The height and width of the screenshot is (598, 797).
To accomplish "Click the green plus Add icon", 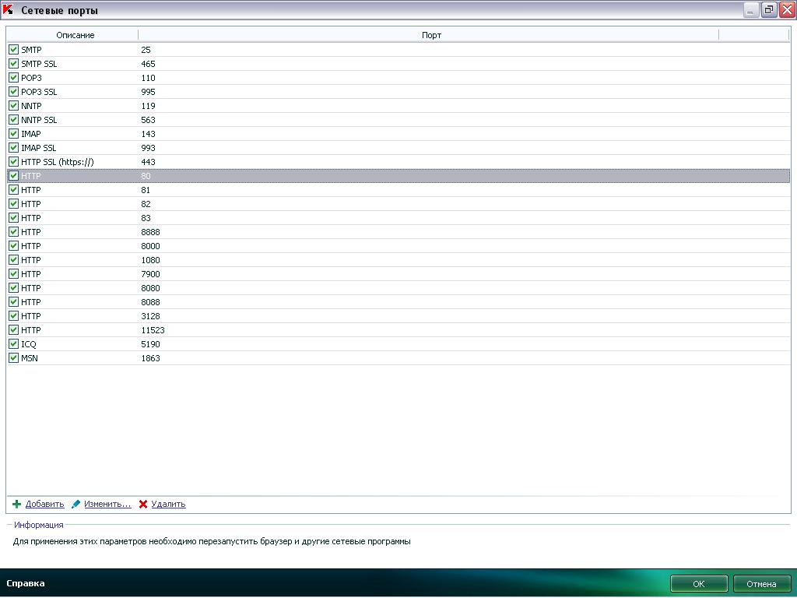I will tap(17, 505).
